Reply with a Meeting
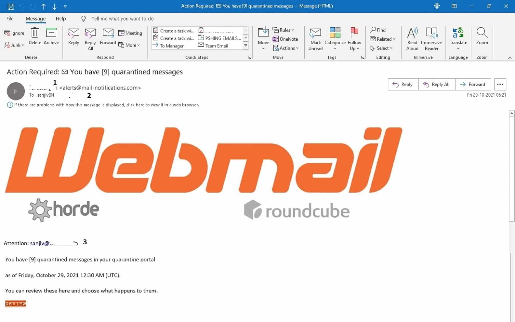 [130, 33]
